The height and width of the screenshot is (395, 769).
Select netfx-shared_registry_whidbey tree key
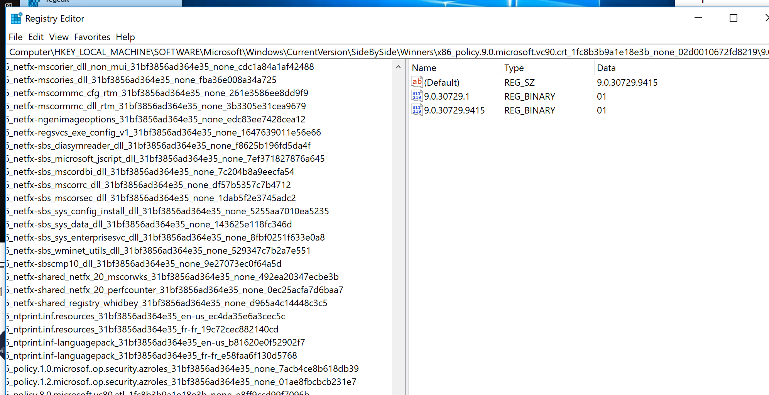[x=167, y=303]
